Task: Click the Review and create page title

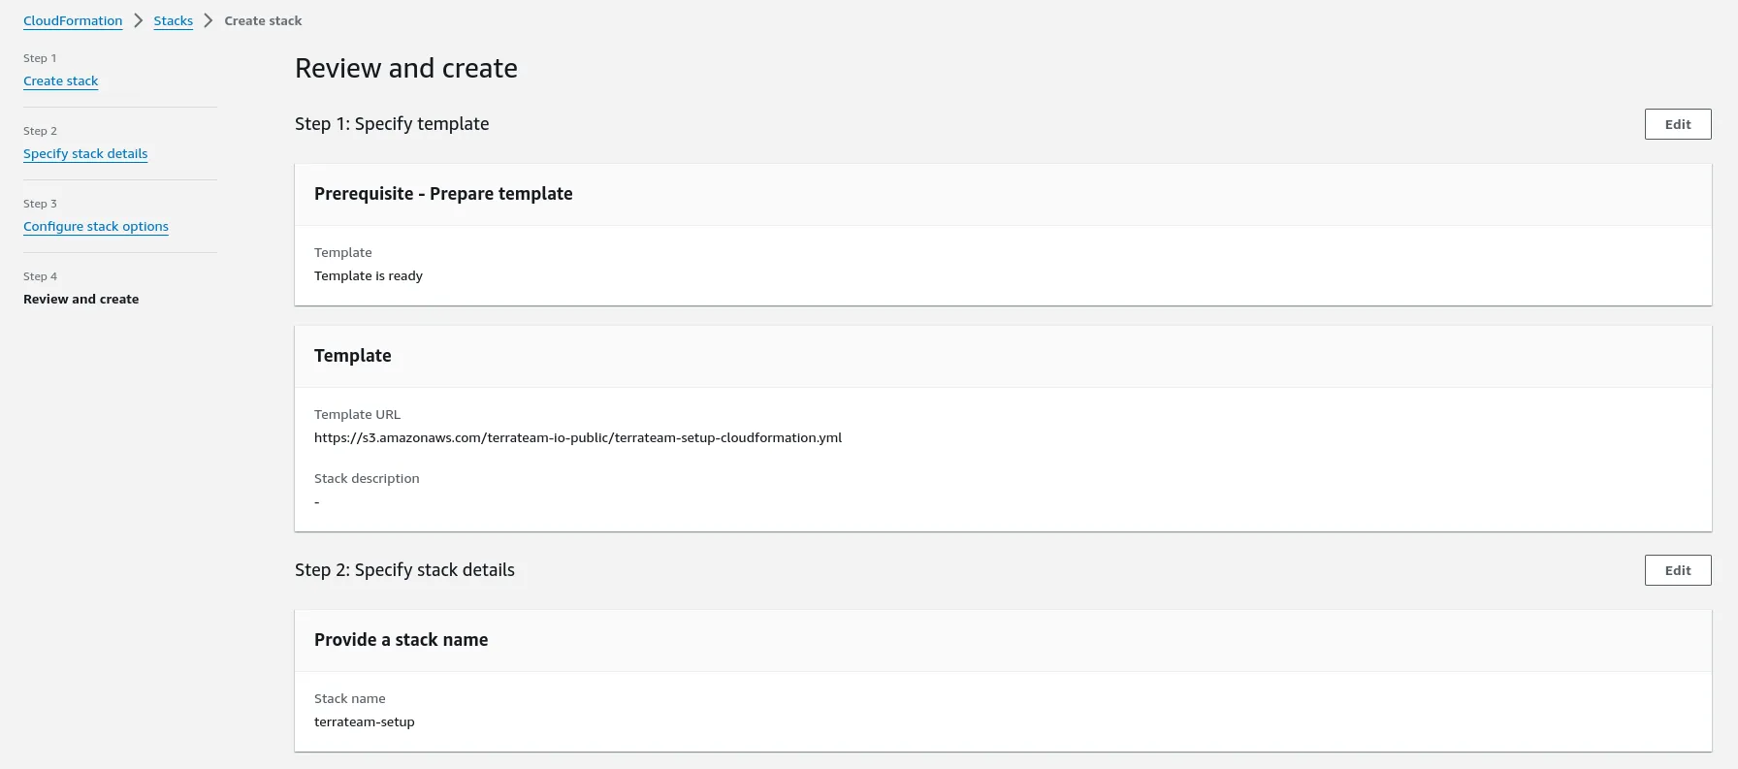Action: [x=406, y=68]
